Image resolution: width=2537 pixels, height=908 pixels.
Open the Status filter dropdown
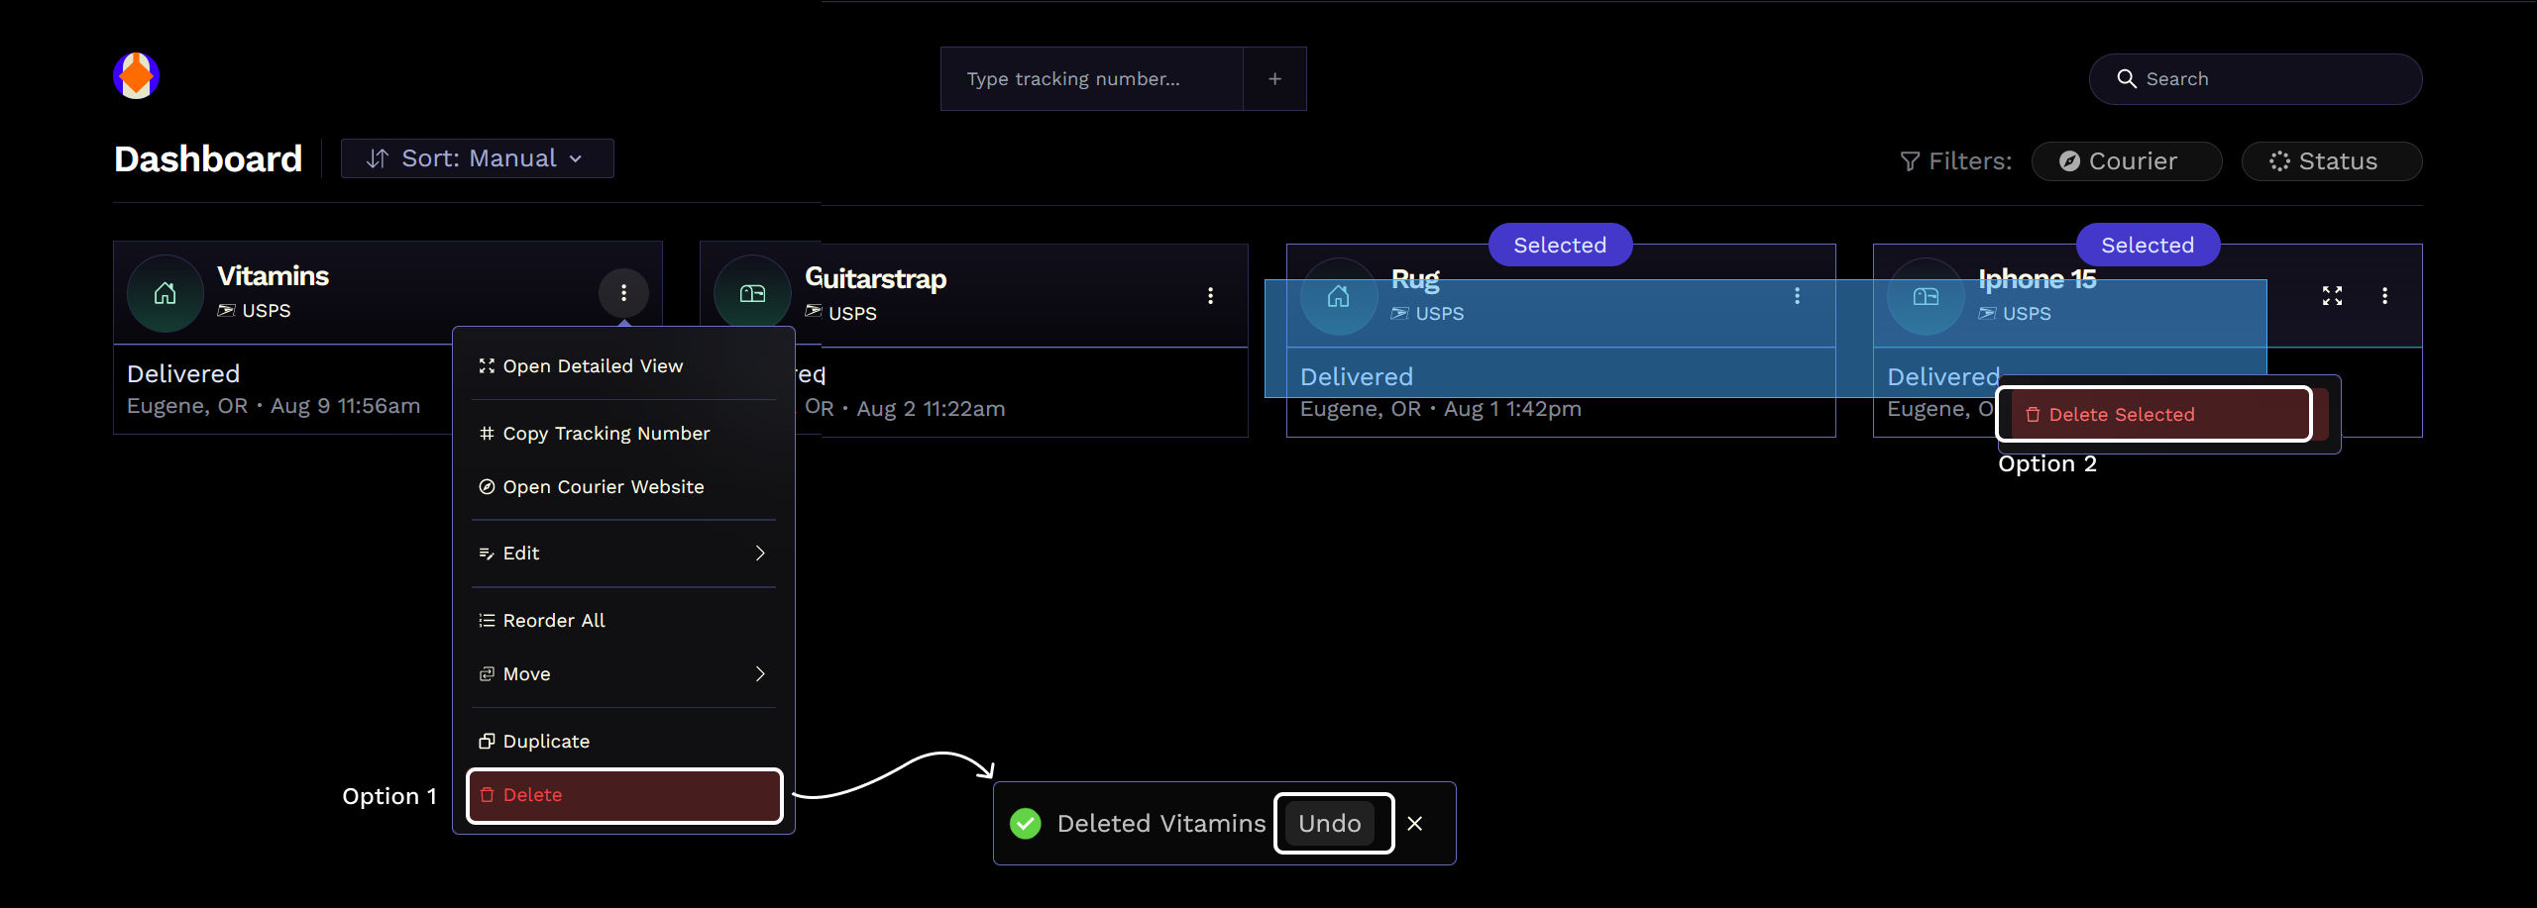tap(2331, 161)
